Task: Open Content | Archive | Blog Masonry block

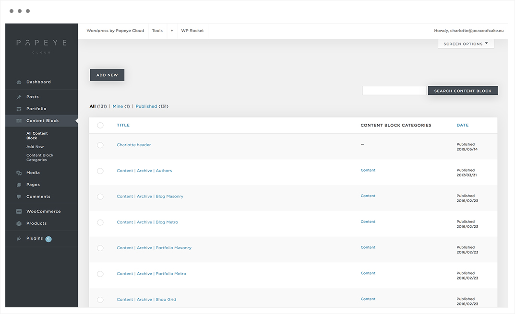Action: click(x=150, y=197)
